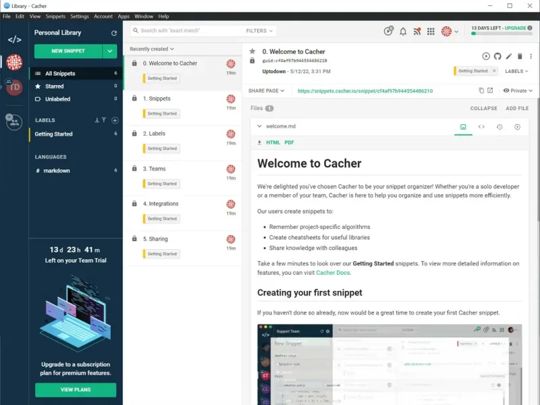The height and width of the screenshot is (405, 540).
Task: Open share page in external browser
Action: (490, 90)
